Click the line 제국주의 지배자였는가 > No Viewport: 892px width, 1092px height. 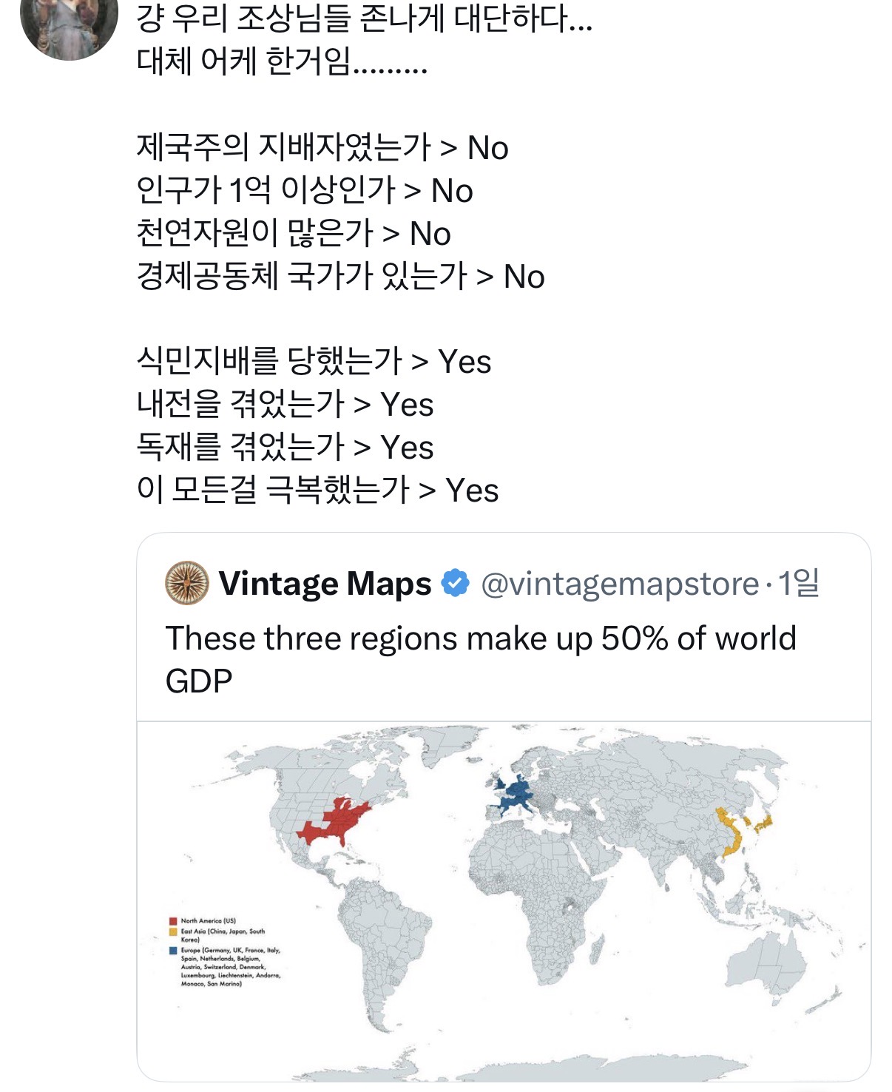pyautogui.click(x=322, y=146)
